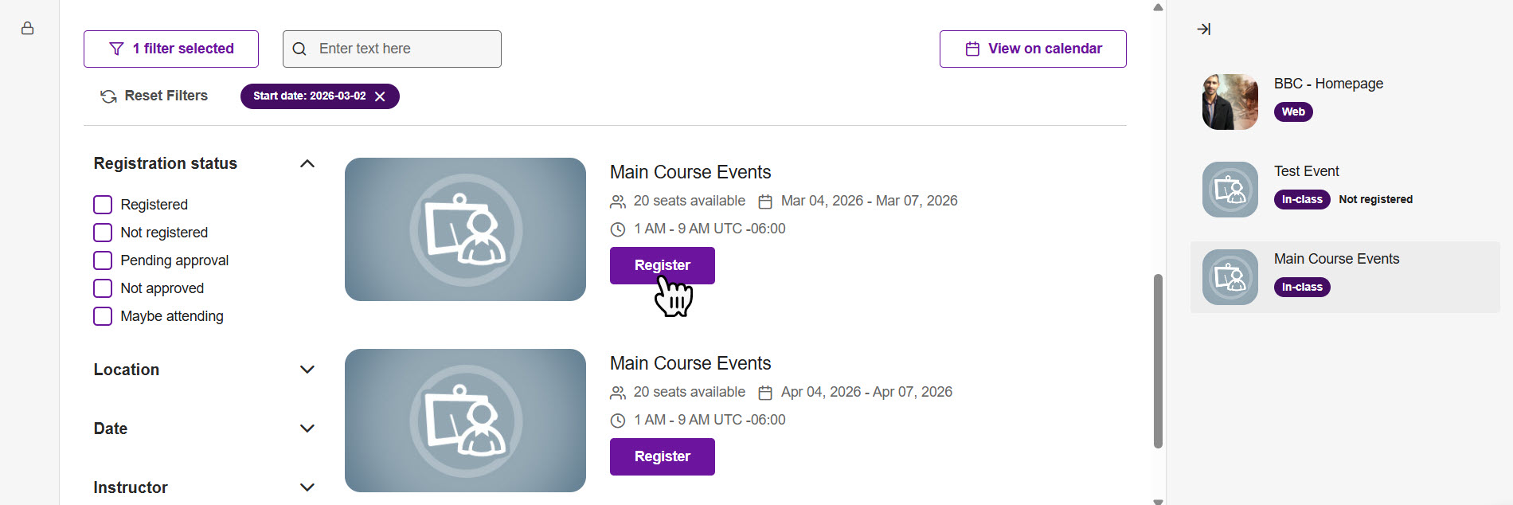
Task: Check the Pending approval option
Action: [x=103, y=260]
